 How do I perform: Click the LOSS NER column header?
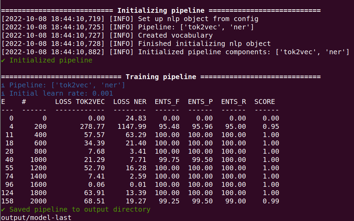pyautogui.click(x=130, y=102)
